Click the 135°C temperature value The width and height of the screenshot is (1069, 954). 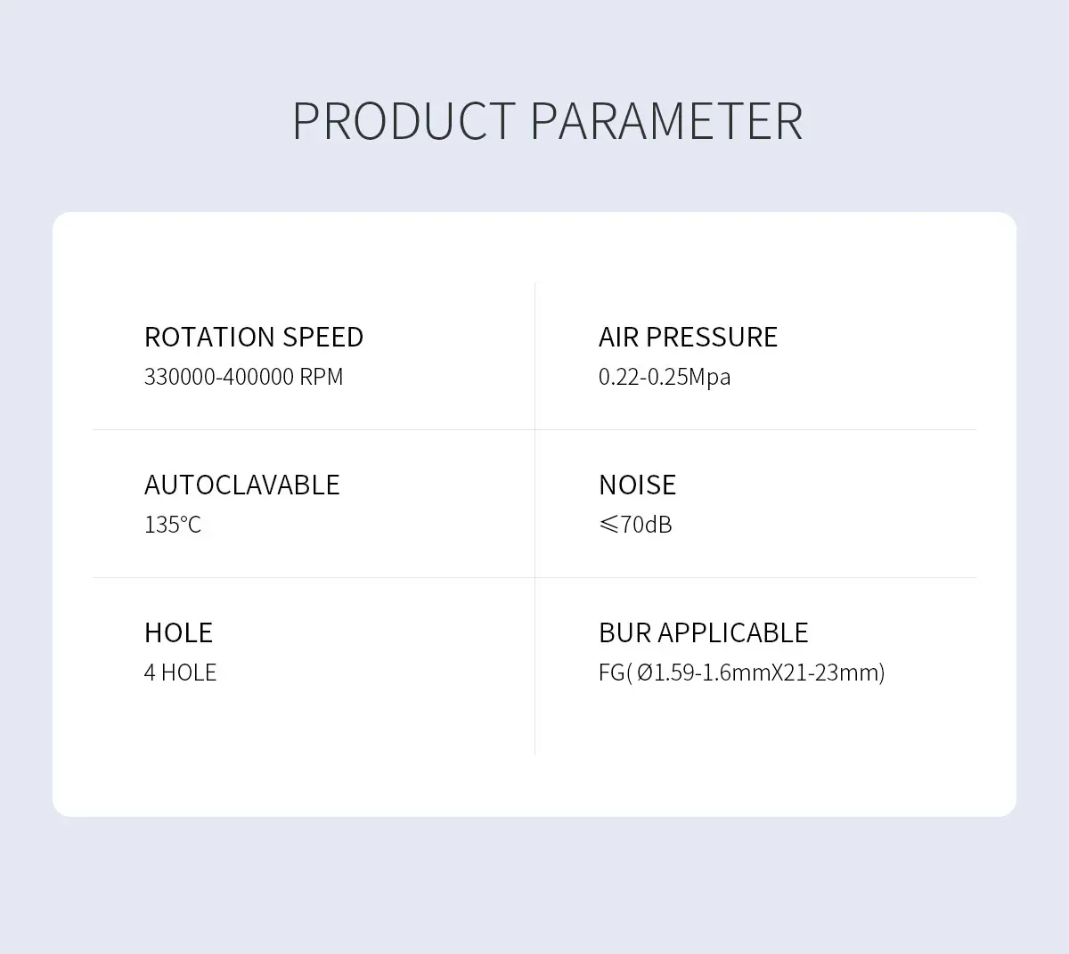coord(173,525)
